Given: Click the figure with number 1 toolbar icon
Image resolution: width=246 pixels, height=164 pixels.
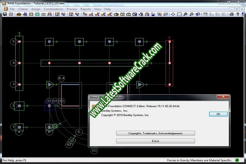Looking at the screenshot, I should pos(153,14).
